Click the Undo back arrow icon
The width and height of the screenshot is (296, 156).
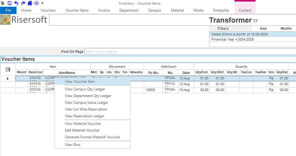[x=16, y=3]
